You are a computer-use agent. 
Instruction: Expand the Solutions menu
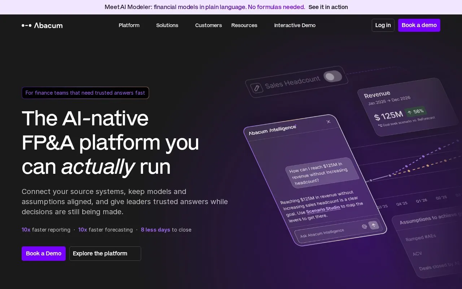167,25
